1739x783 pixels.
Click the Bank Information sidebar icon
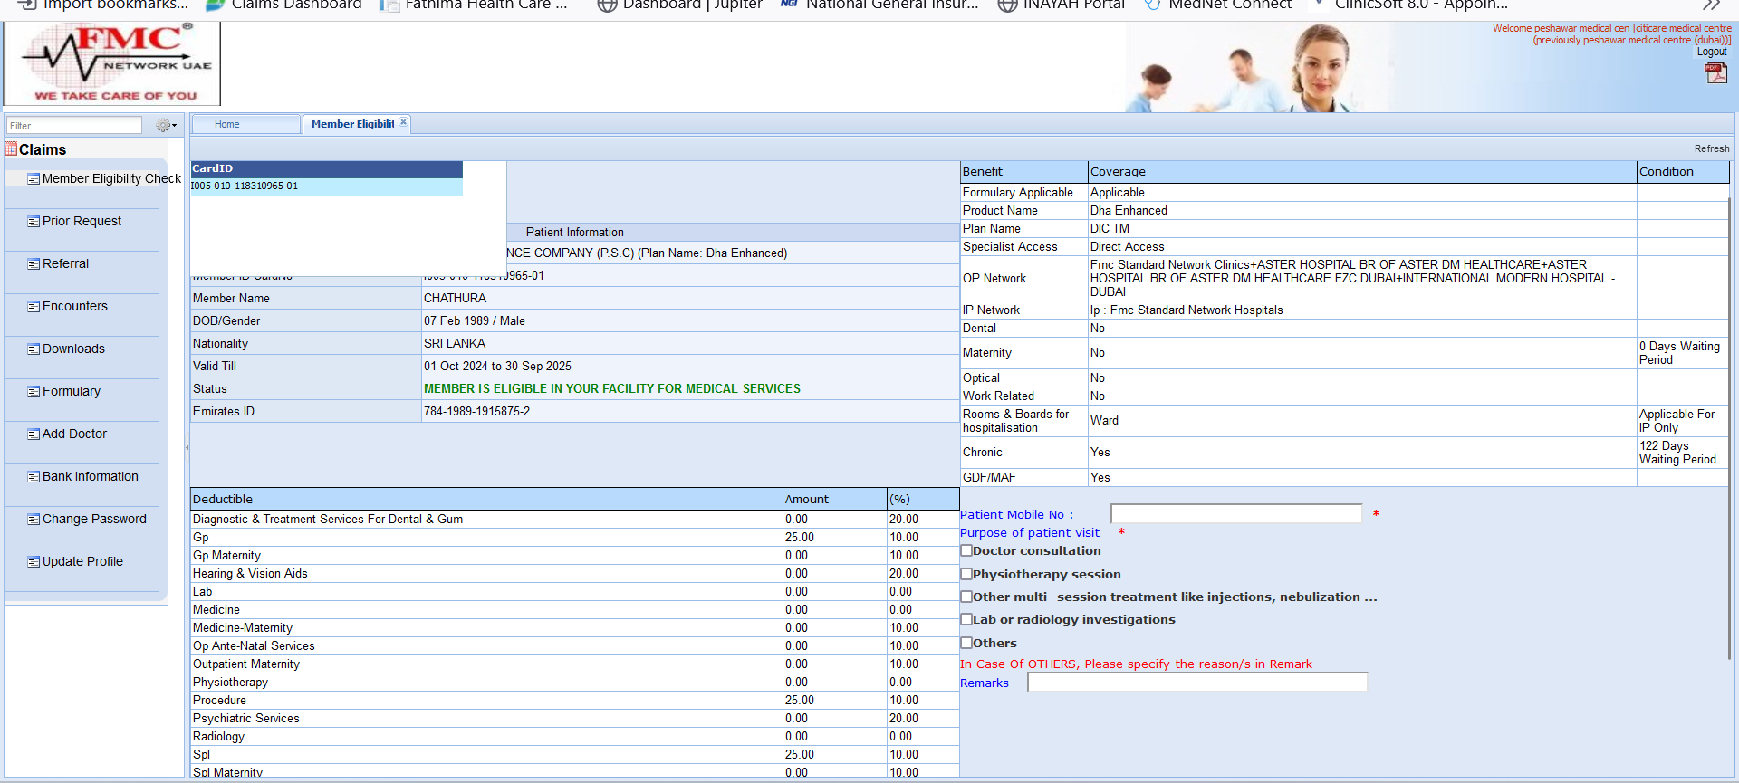coord(34,477)
